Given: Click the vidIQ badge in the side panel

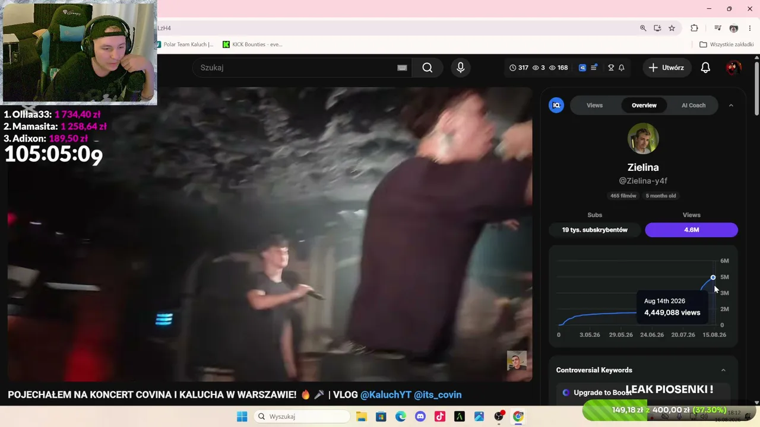Looking at the screenshot, I should [556, 105].
